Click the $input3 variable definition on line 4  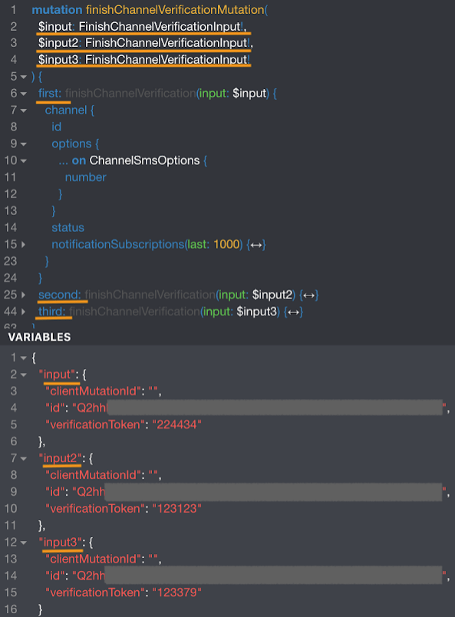click(58, 60)
